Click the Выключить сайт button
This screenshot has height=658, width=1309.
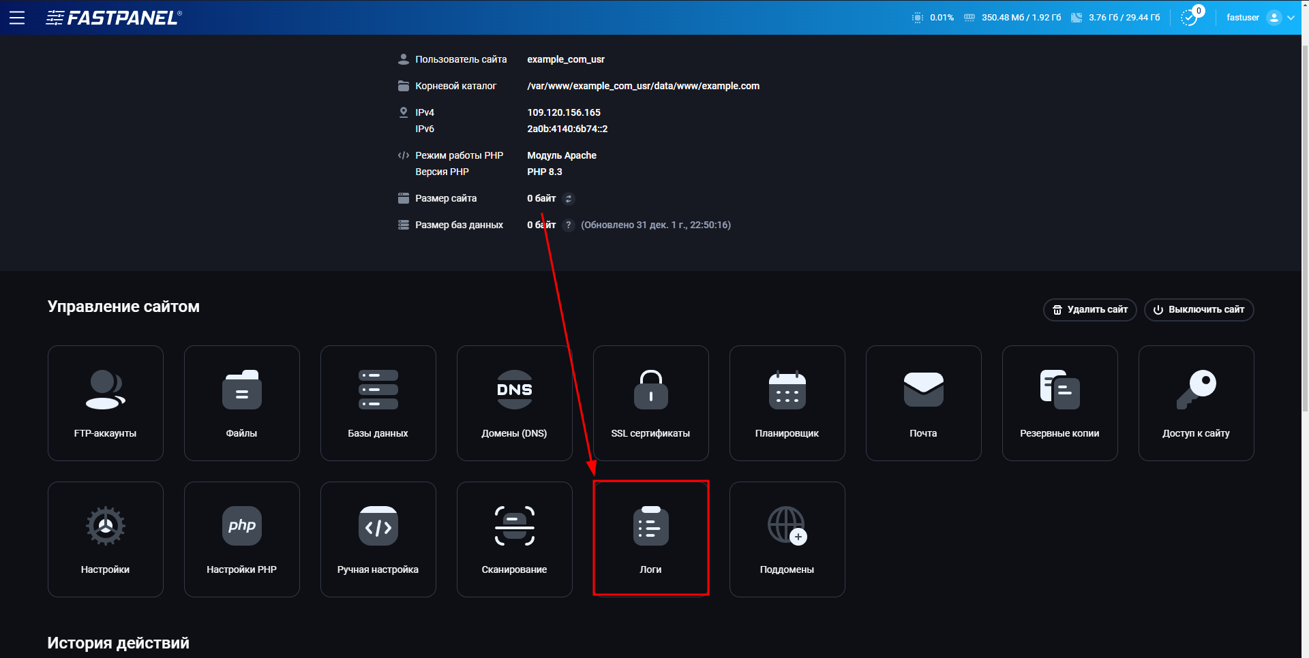1198,310
